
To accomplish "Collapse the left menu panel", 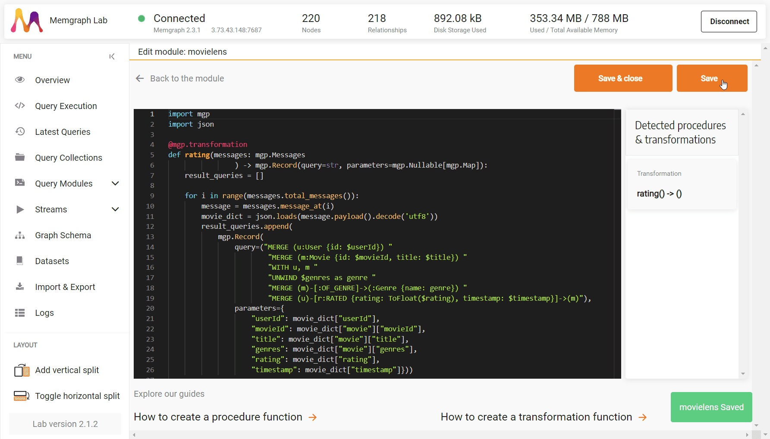I will 112,56.
